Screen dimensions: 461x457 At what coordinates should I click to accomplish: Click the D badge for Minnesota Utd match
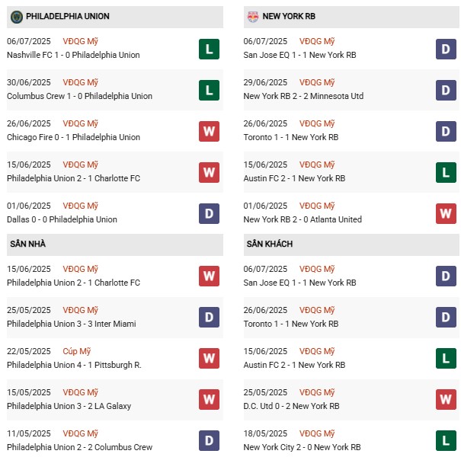pyautogui.click(x=446, y=90)
